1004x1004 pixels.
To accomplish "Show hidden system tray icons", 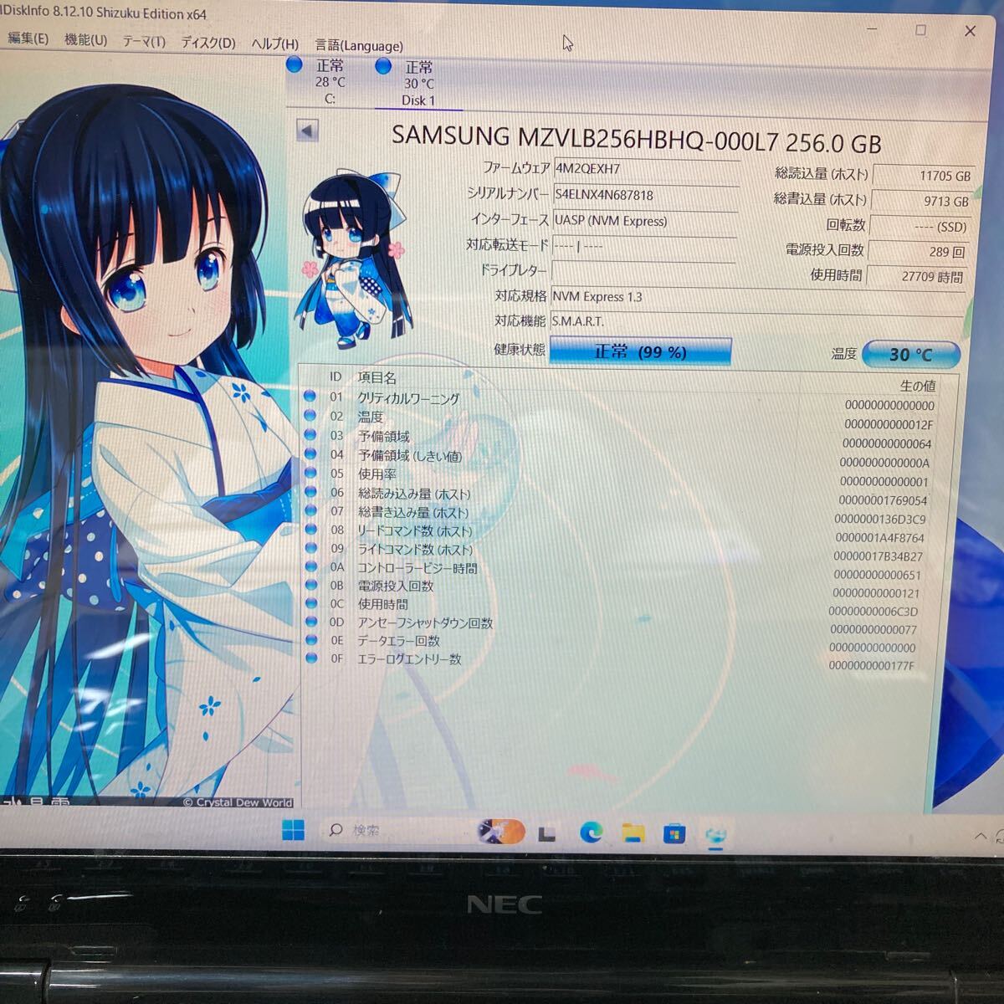I will click(x=981, y=835).
